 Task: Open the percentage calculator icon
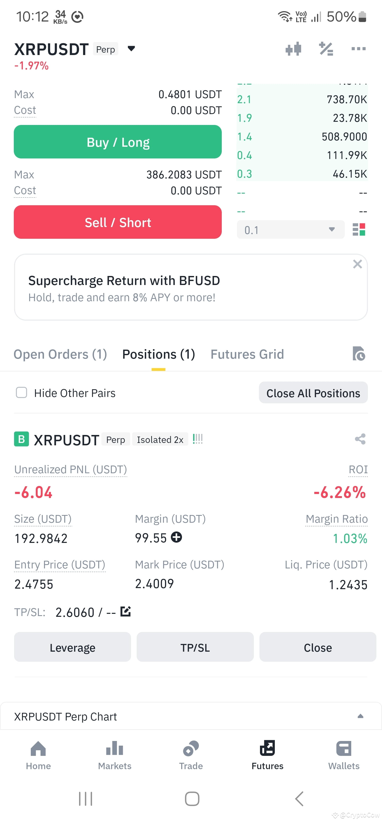(326, 49)
